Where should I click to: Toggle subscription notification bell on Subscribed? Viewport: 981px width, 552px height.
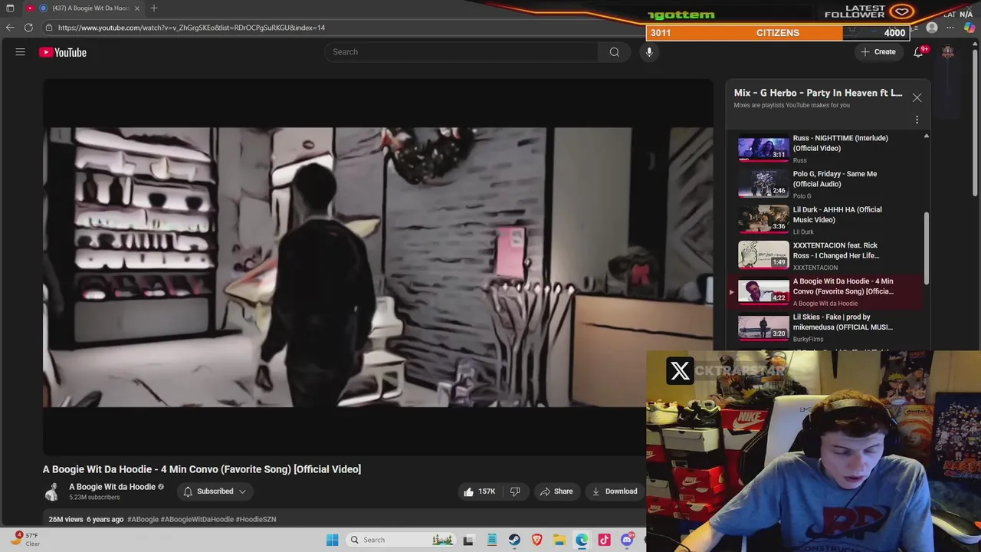point(188,491)
